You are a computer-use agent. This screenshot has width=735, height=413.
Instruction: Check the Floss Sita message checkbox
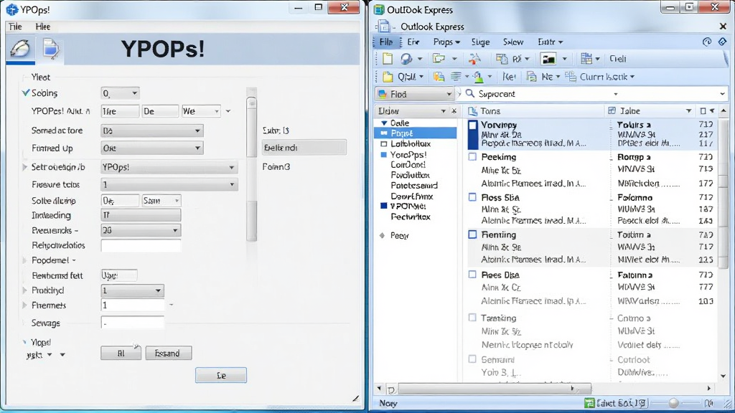(472, 197)
